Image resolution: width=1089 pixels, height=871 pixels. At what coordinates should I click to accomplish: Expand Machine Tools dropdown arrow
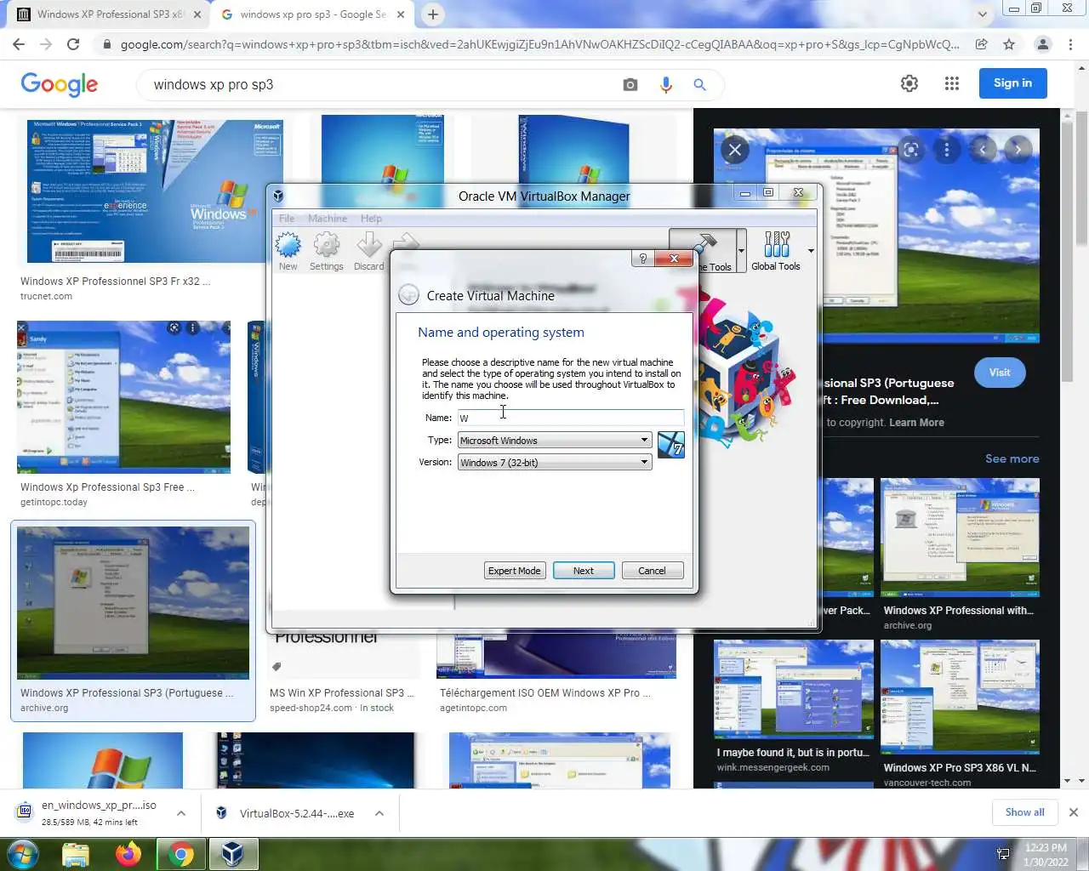tap(741, 251)
